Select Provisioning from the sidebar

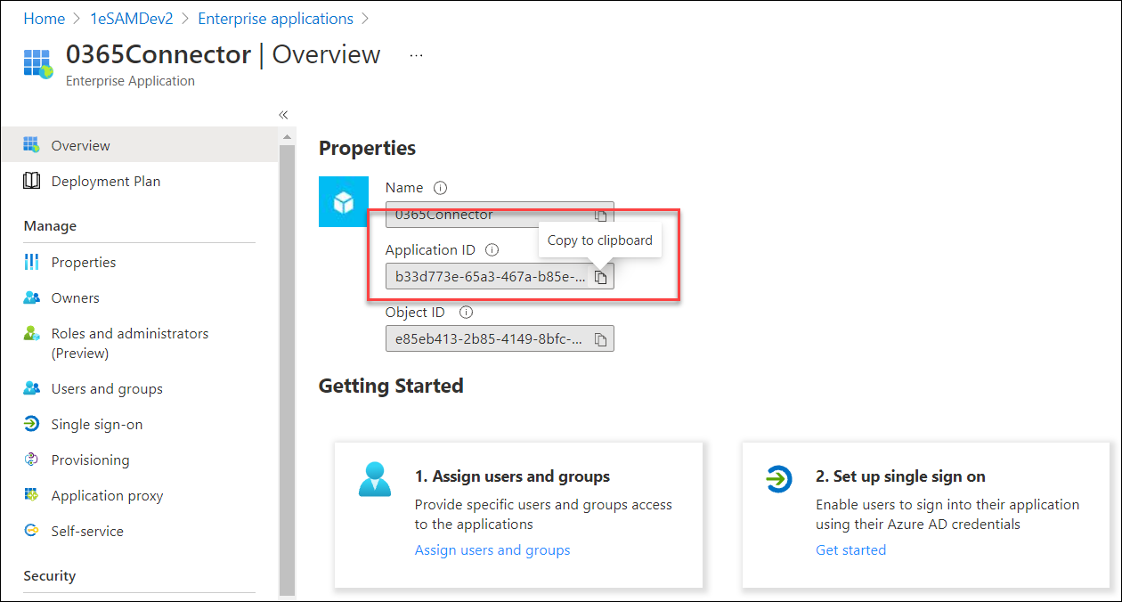pos(90,460)
